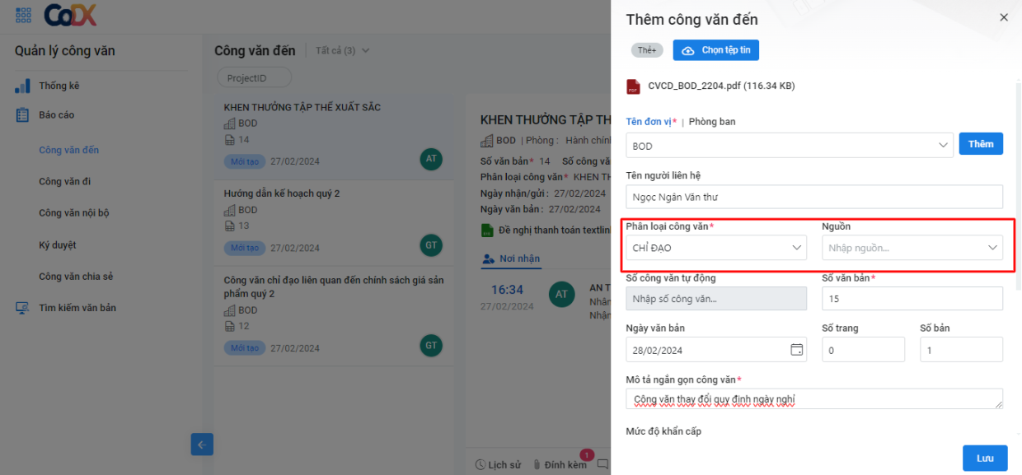
Task: Click the calendar icon in Ngày văn bản
Action: (795, 349)
